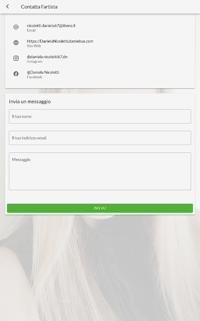
Task: Click the 'Contatta l'artista' header title
Action: (x=39, y=7)
